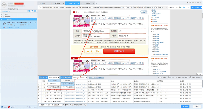
Task: Click the 条件変更 button
Action: pyautogui.click(x=144, y=12)
